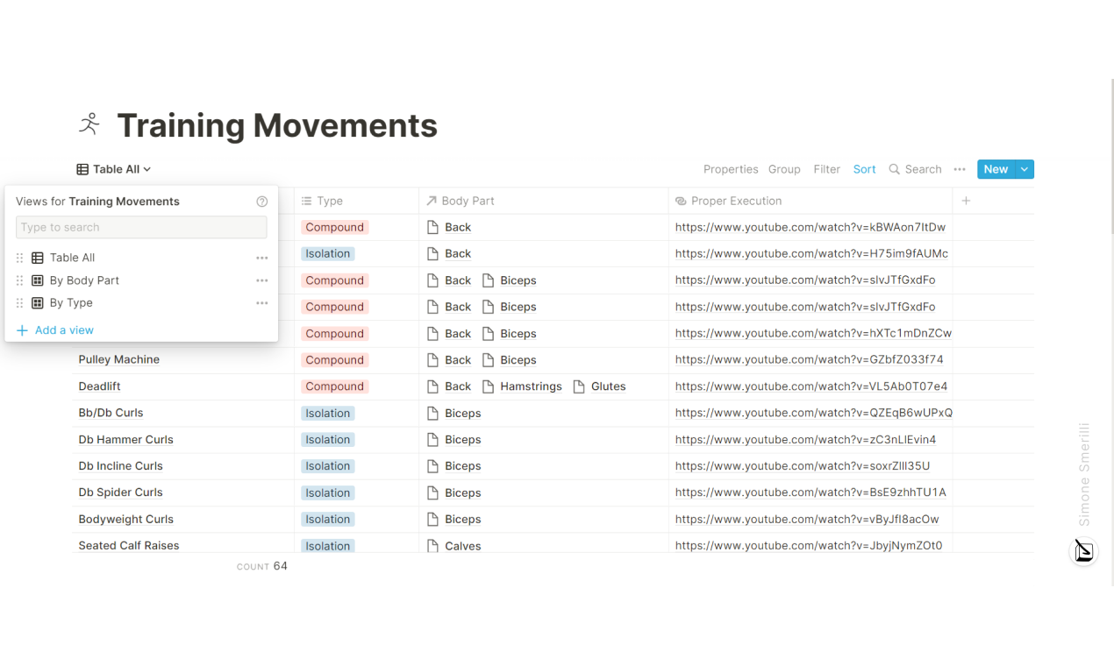This screenshot has width=1114, height=666.
Task: Click the blue New button
Action: (x=996, y=168)
